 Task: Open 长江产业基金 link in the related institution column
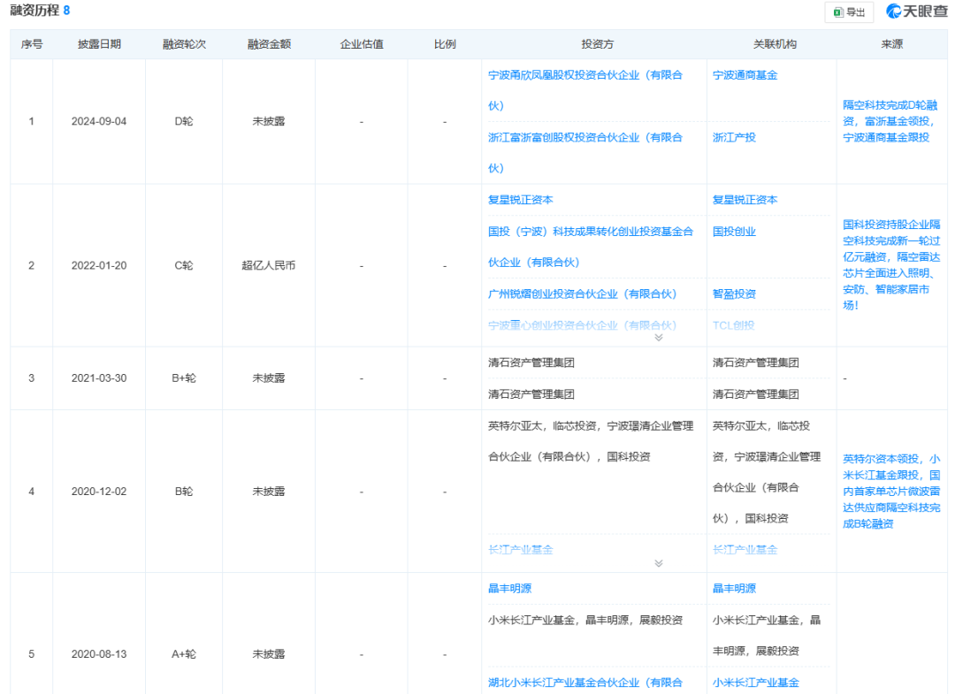(745, 550)
